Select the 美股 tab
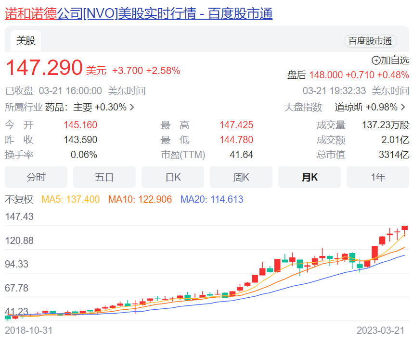Viewport: 413px width, 340px height. pos(26,41)
